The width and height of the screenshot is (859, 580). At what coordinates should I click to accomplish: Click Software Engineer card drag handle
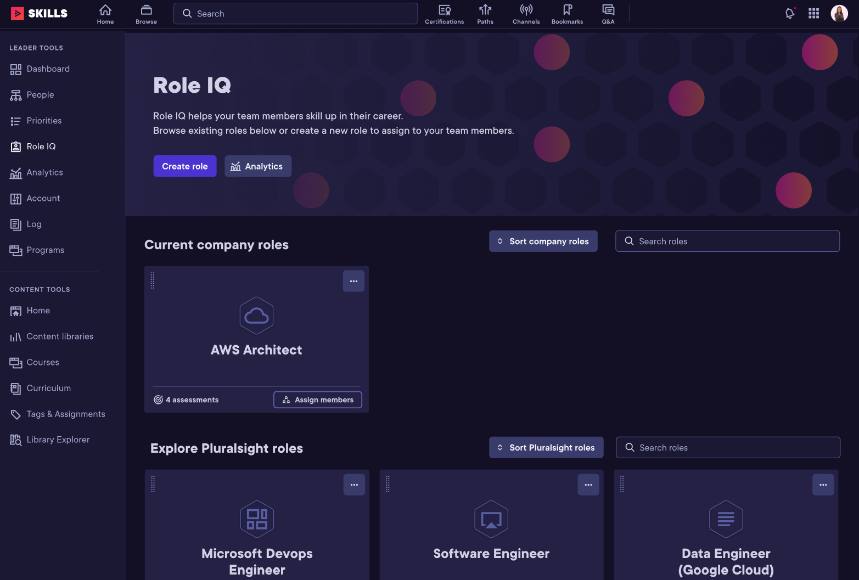pyautogui.click(x=388, y=484)
